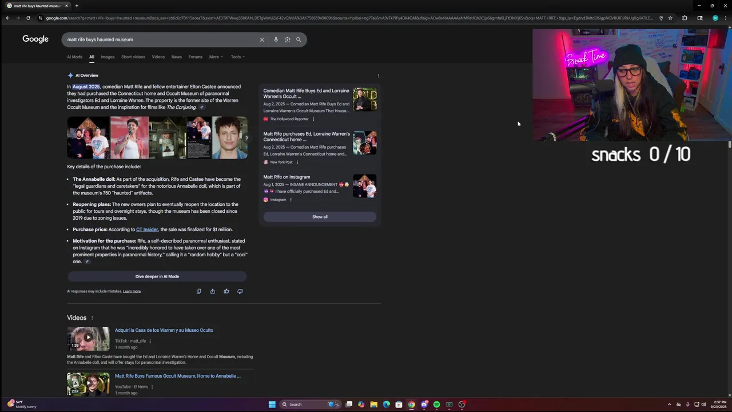Go back in browser history
This screenshot has height=412, width=732.
pos(7,18)
